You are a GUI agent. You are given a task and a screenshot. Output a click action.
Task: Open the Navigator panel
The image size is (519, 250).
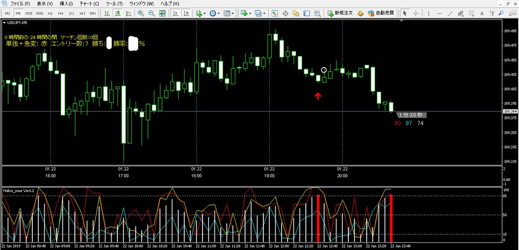pyautogui.click(x=296, y=13)
